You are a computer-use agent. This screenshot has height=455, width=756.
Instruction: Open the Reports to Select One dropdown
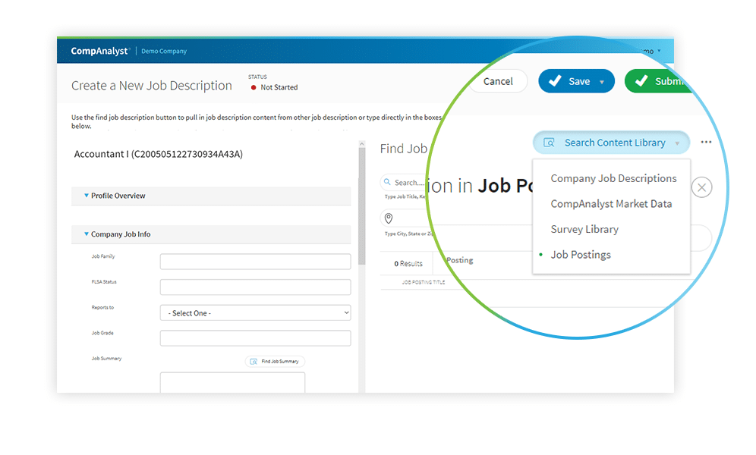tap(256, 313)
